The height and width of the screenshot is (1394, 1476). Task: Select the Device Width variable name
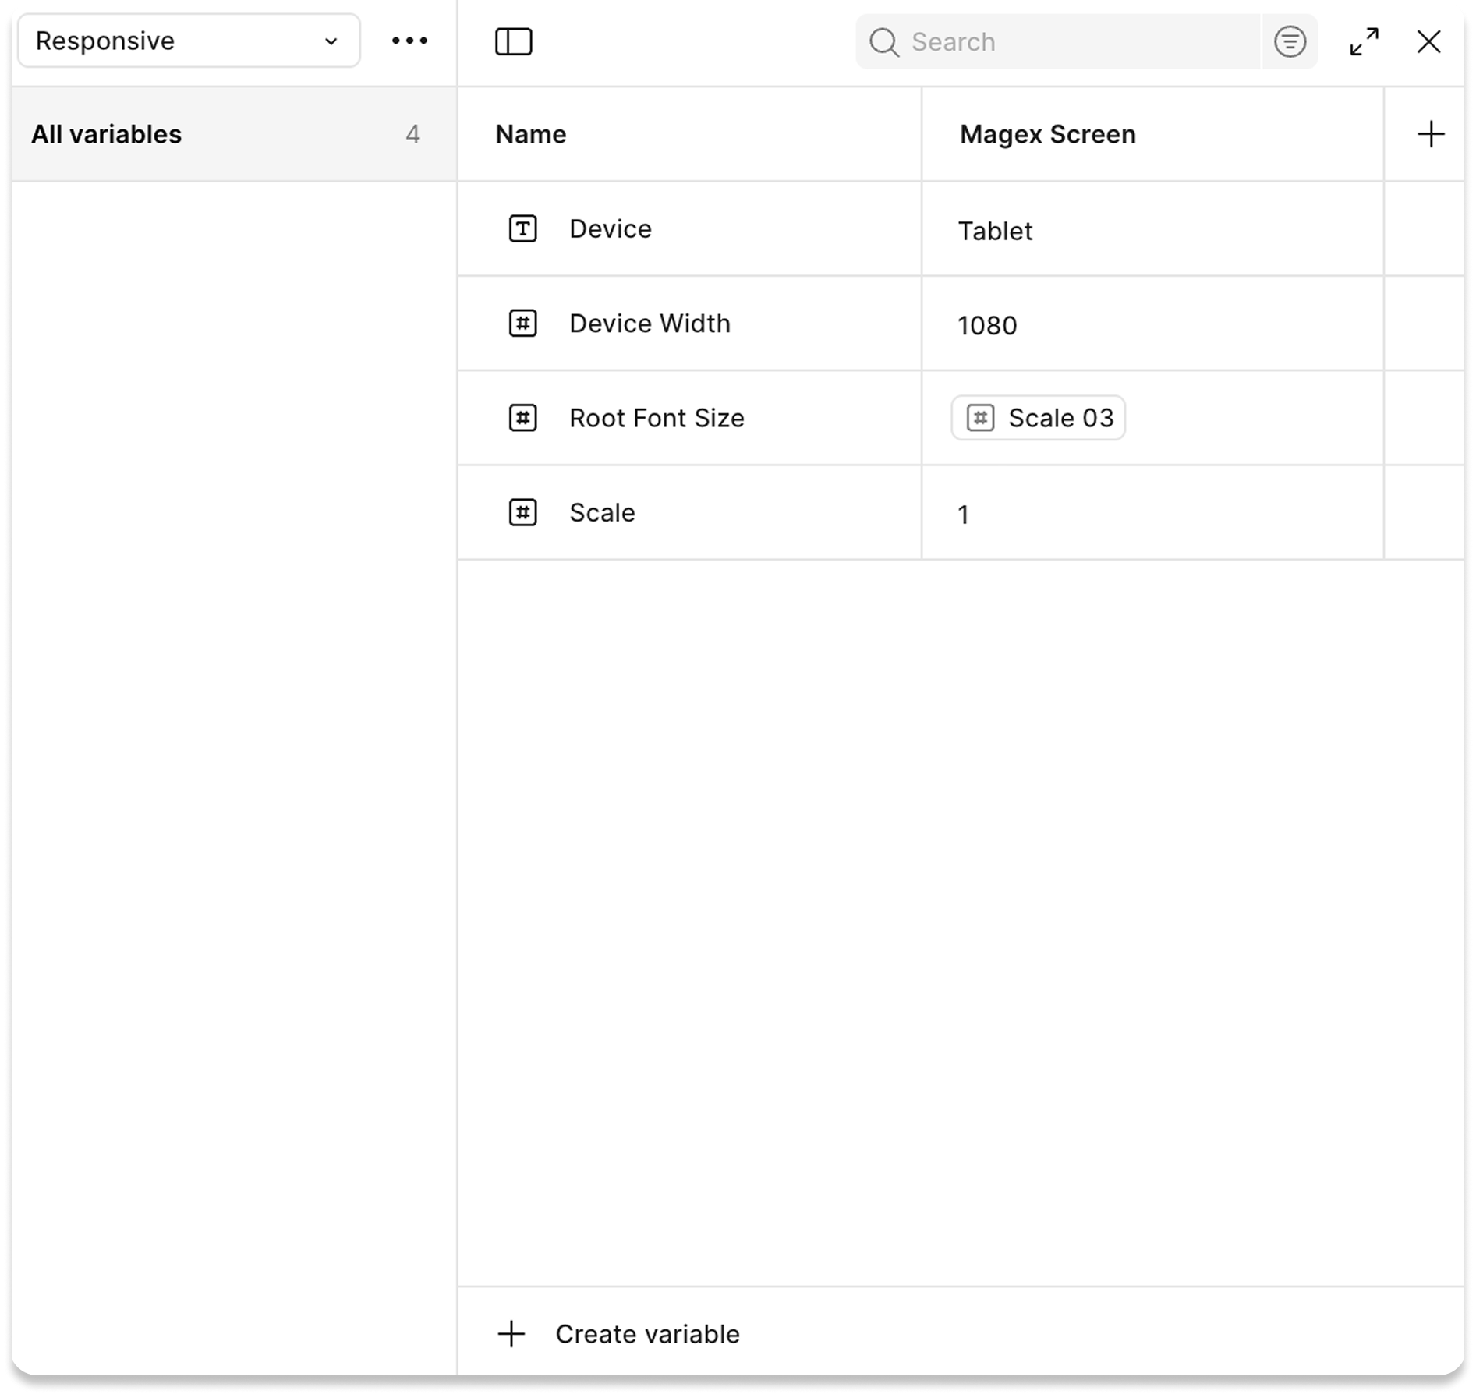[x=650, y=323]
